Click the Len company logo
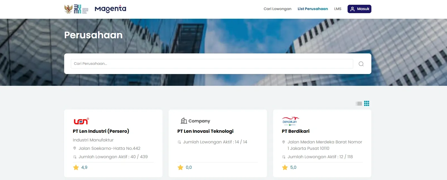 pos(81,121)
